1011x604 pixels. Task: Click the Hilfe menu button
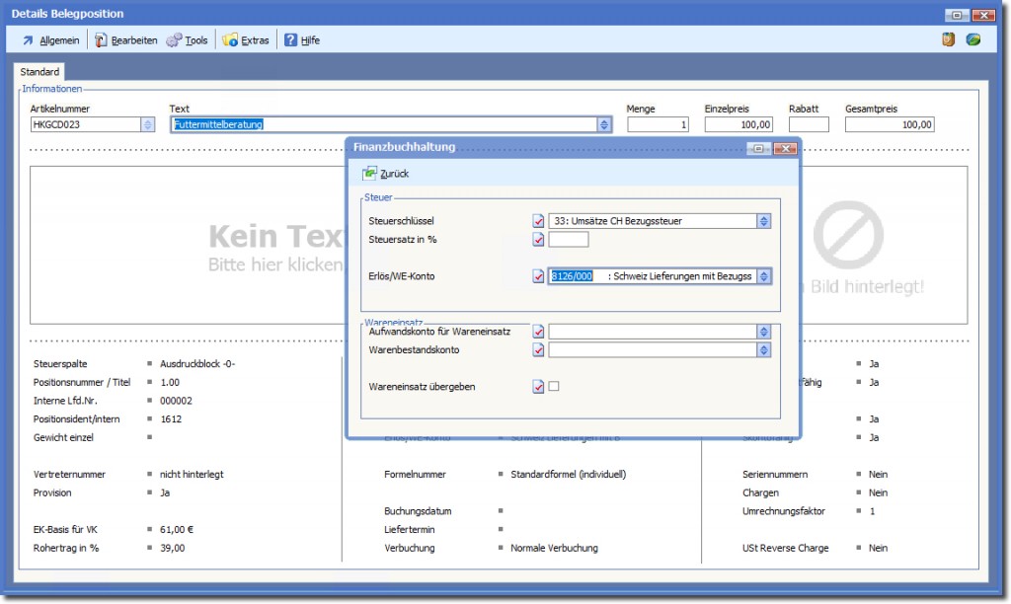[302, 40]
